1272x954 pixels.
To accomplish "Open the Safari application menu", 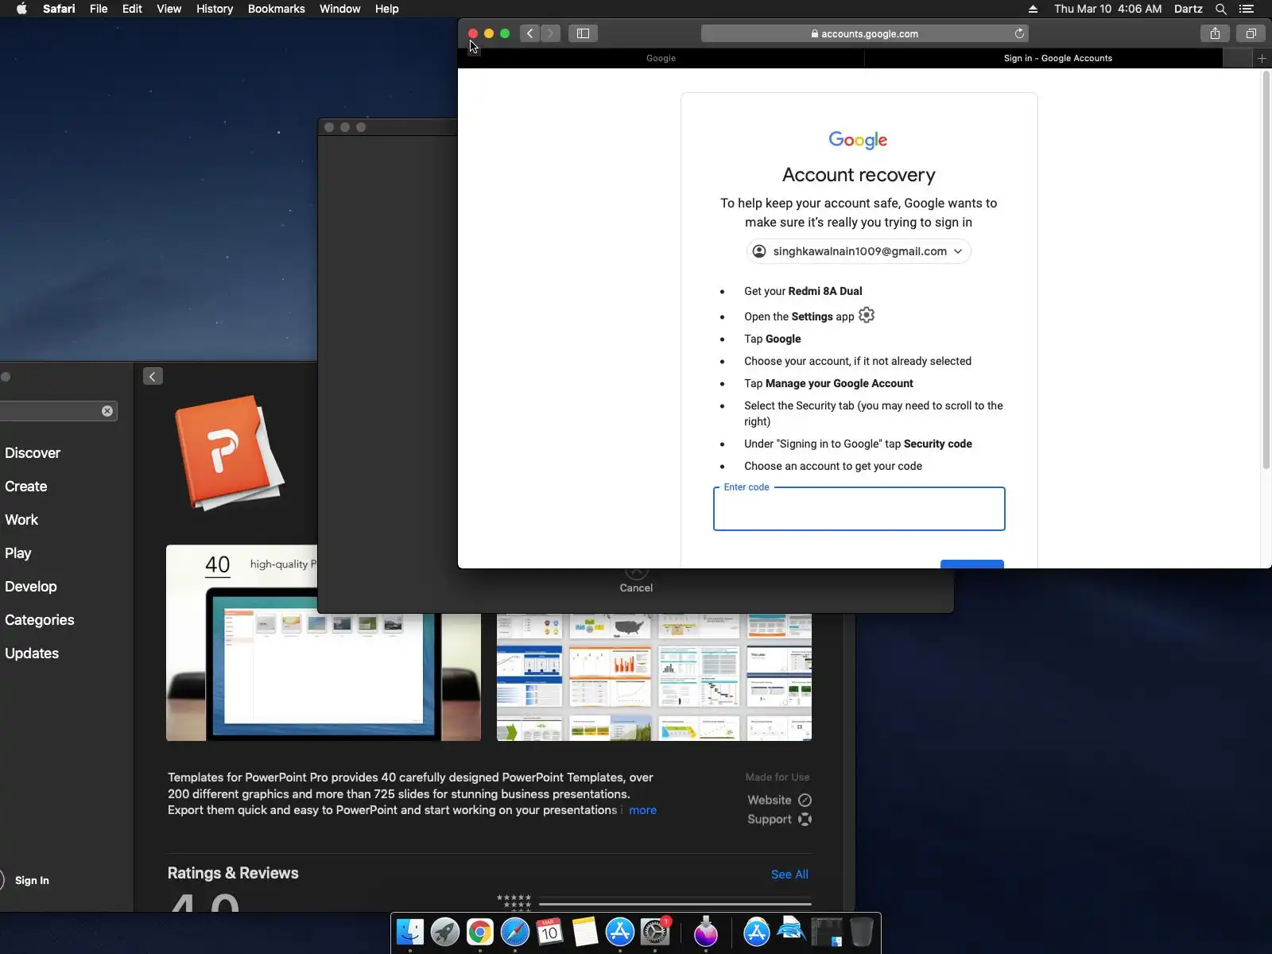I will tap(59, 9).
